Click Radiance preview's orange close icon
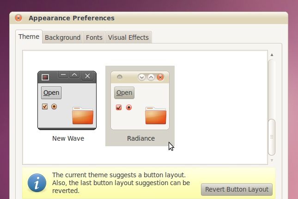This screenshot has height=199, width=298. (x=160, y=77)
